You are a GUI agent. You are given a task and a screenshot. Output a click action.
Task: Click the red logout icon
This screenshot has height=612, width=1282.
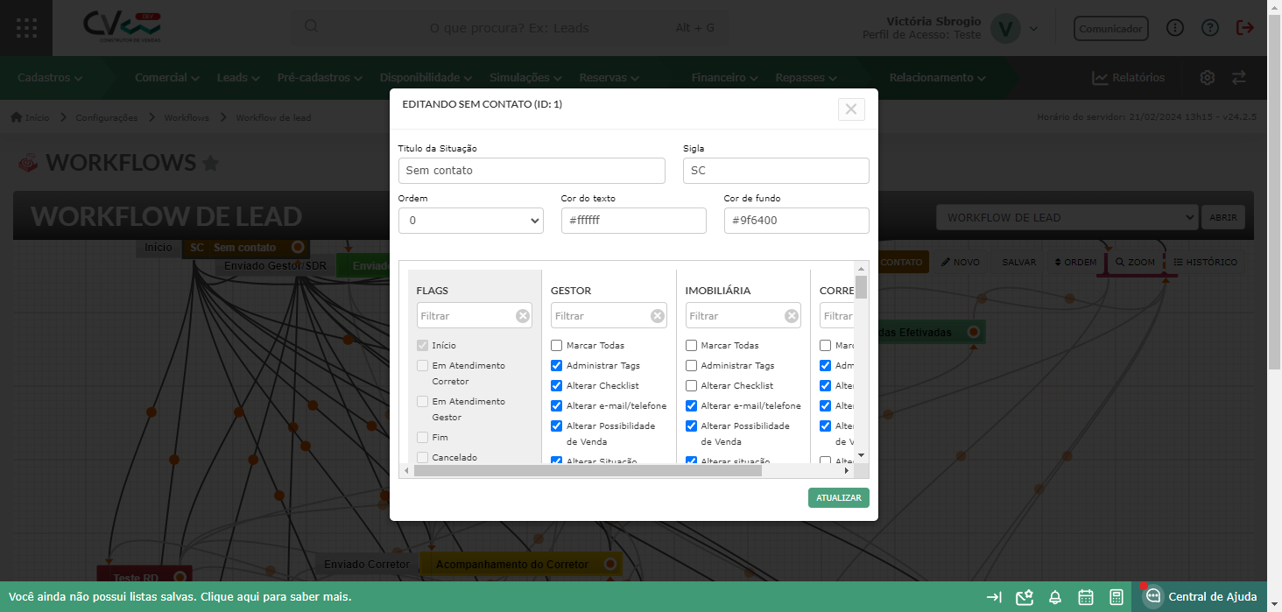pos(1245,28)
